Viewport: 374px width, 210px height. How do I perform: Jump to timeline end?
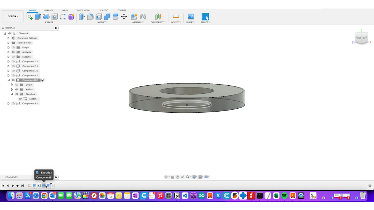[x=22, y=186]
